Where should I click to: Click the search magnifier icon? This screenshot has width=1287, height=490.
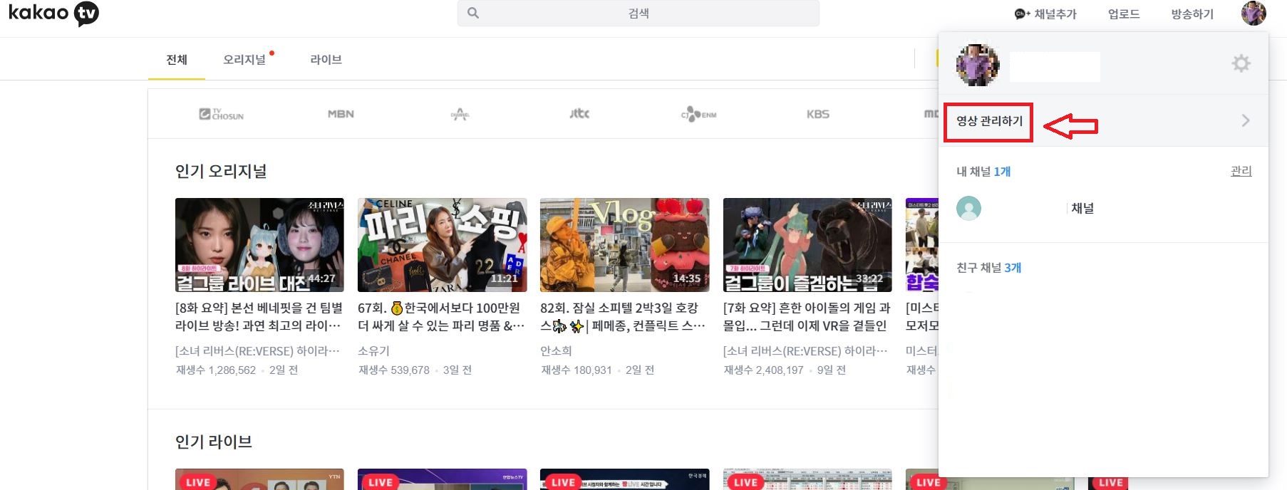(472, 13)
